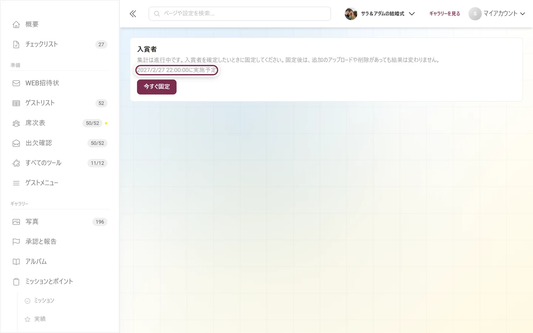Click the home icon beside 概要
This screenshot has width=533, height=333.
[x=16, y=24]
